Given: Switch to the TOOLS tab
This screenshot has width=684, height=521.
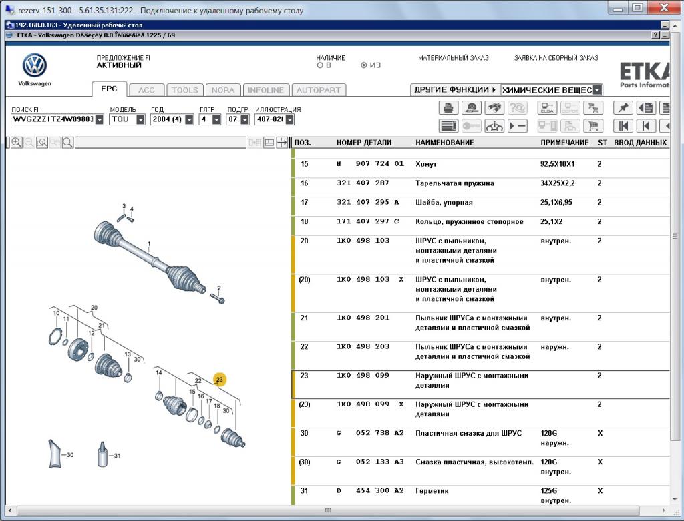Looking at the screenshot, I should click(x=184, y=90).
